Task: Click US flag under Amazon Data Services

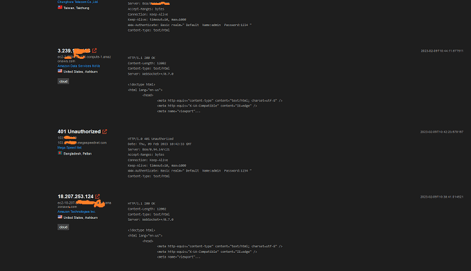Action: point(60,71)
